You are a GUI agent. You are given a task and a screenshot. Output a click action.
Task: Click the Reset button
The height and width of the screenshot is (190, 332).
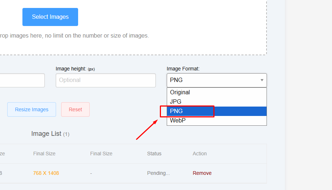pos(75,109)
